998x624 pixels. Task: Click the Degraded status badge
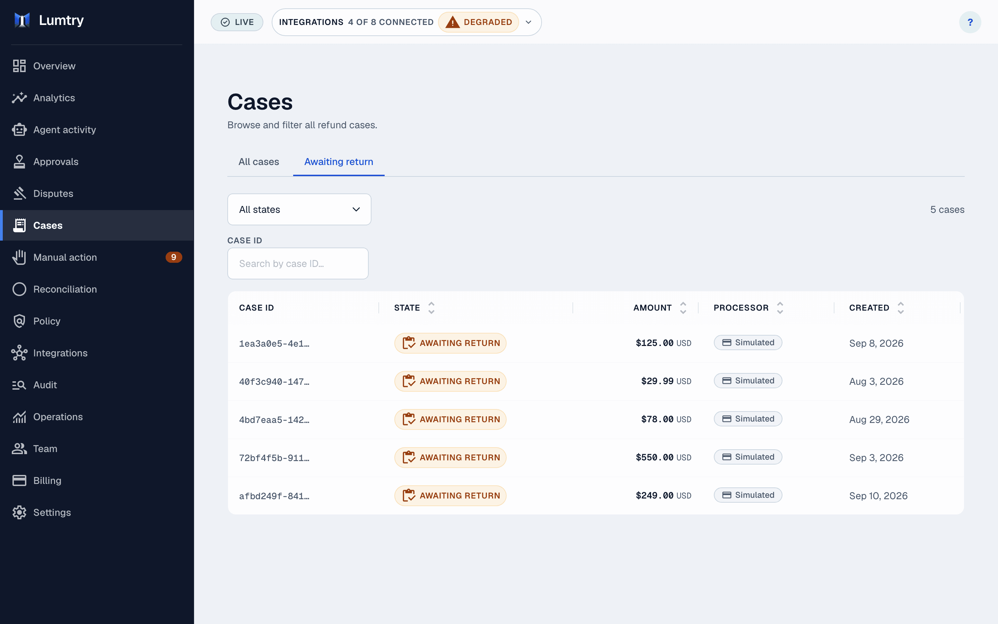click(478, 22)
